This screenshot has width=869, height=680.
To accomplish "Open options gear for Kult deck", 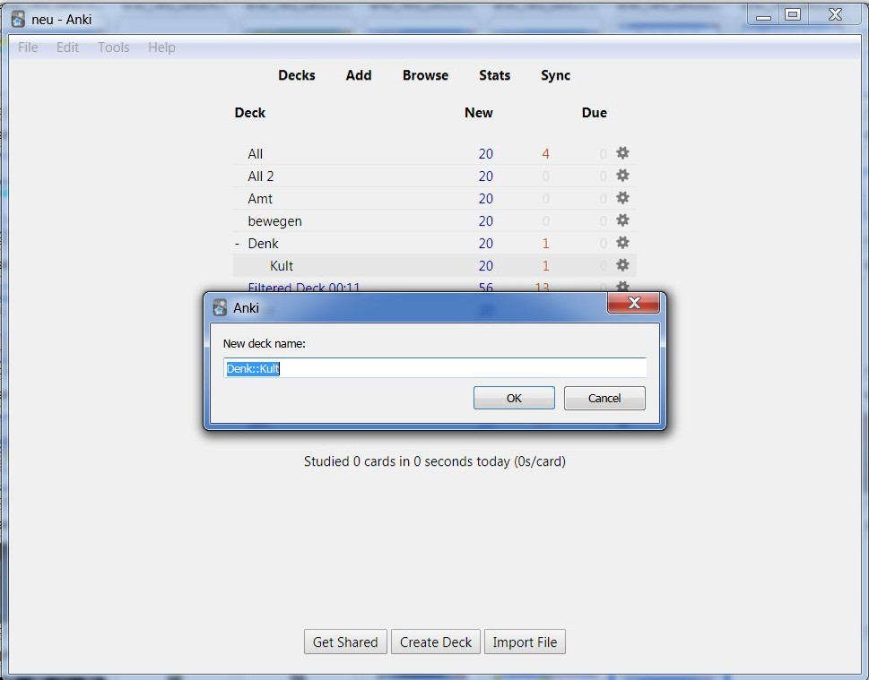I will click(x=622, y=265).
